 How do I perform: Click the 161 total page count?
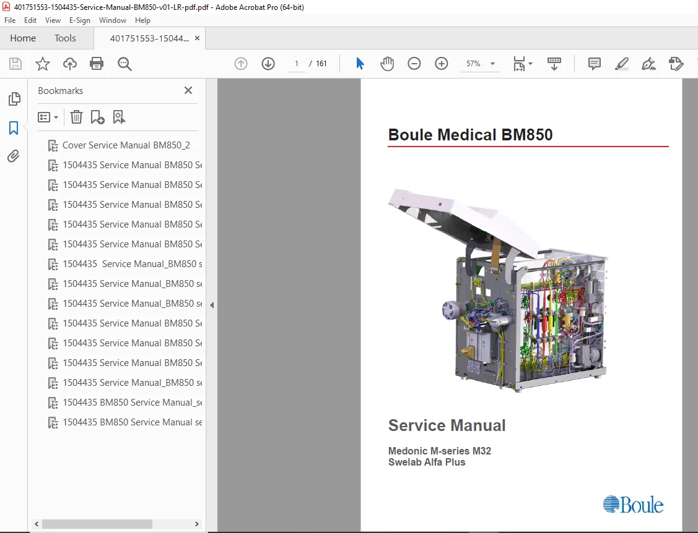[x=321, y=64]
